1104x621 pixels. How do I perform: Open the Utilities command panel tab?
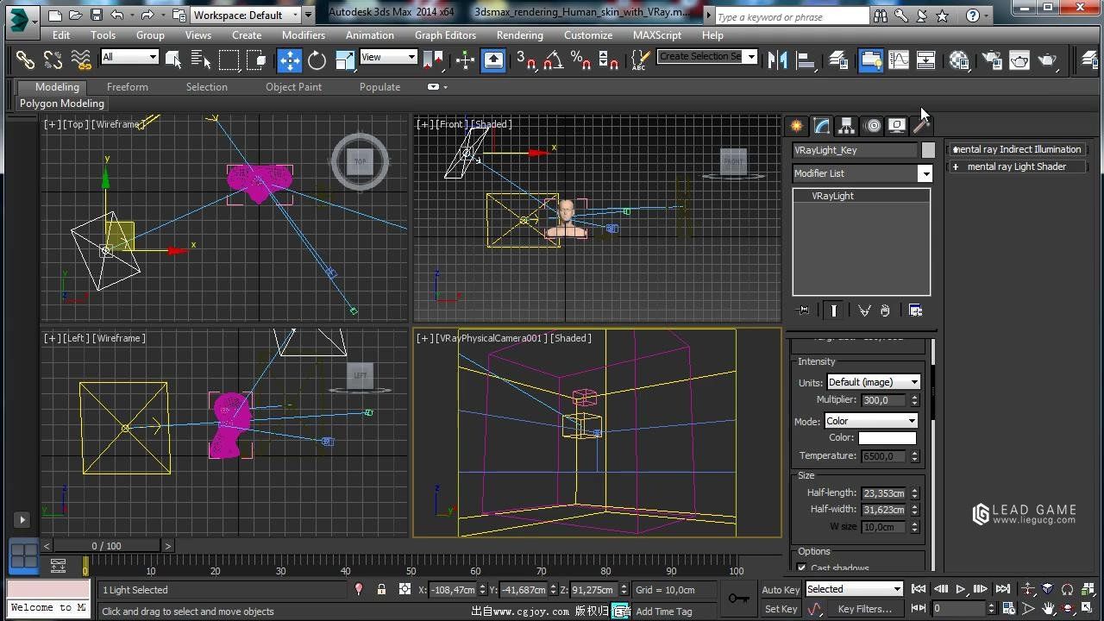coord(921,126)
